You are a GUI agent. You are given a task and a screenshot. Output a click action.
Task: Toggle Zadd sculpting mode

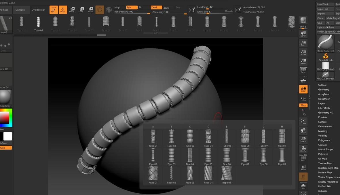click(156, 7)
